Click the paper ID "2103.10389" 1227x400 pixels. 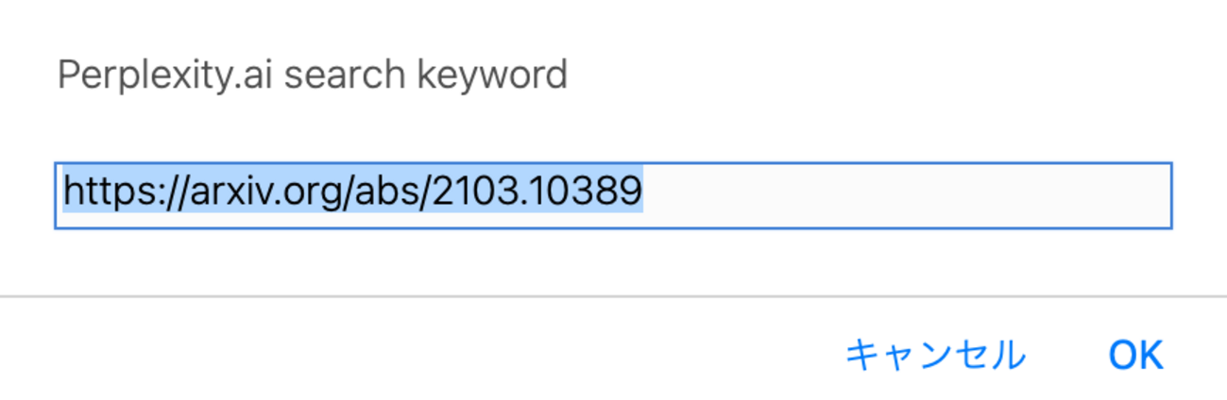click(x=538, y=192)
